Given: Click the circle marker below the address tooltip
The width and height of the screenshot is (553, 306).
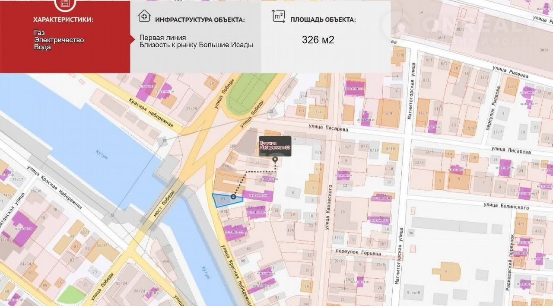Looking at the screenshot, I should 275,159.
